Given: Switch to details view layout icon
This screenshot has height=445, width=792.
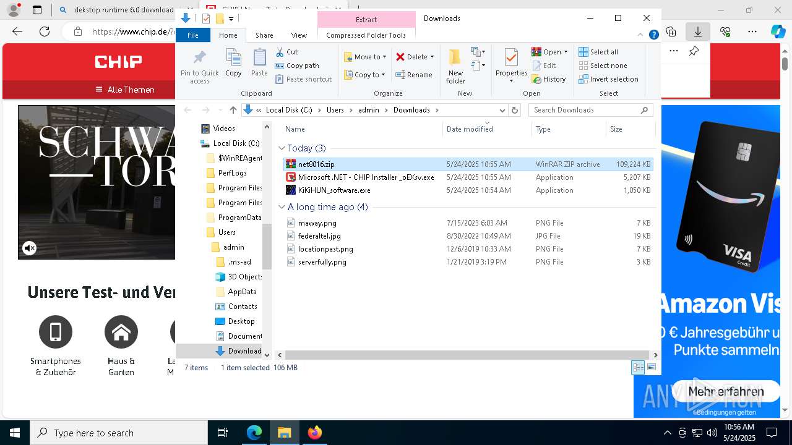Looking at the screenshot, I should (638, 368).
